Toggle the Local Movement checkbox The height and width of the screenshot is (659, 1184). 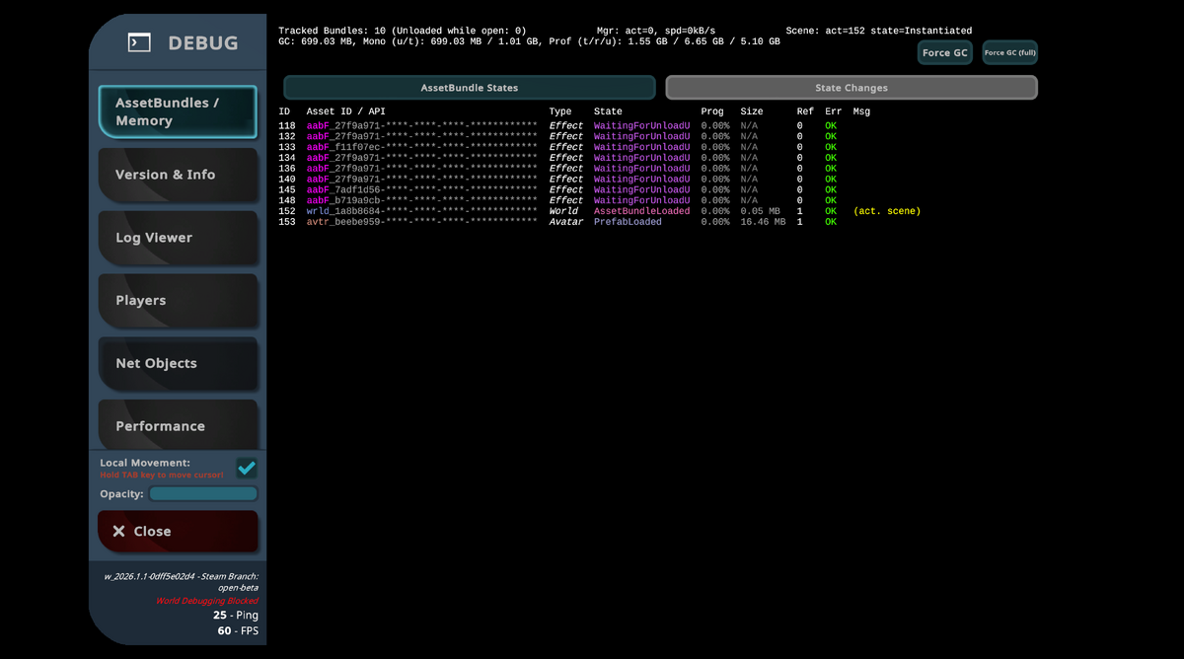point(247,468)
